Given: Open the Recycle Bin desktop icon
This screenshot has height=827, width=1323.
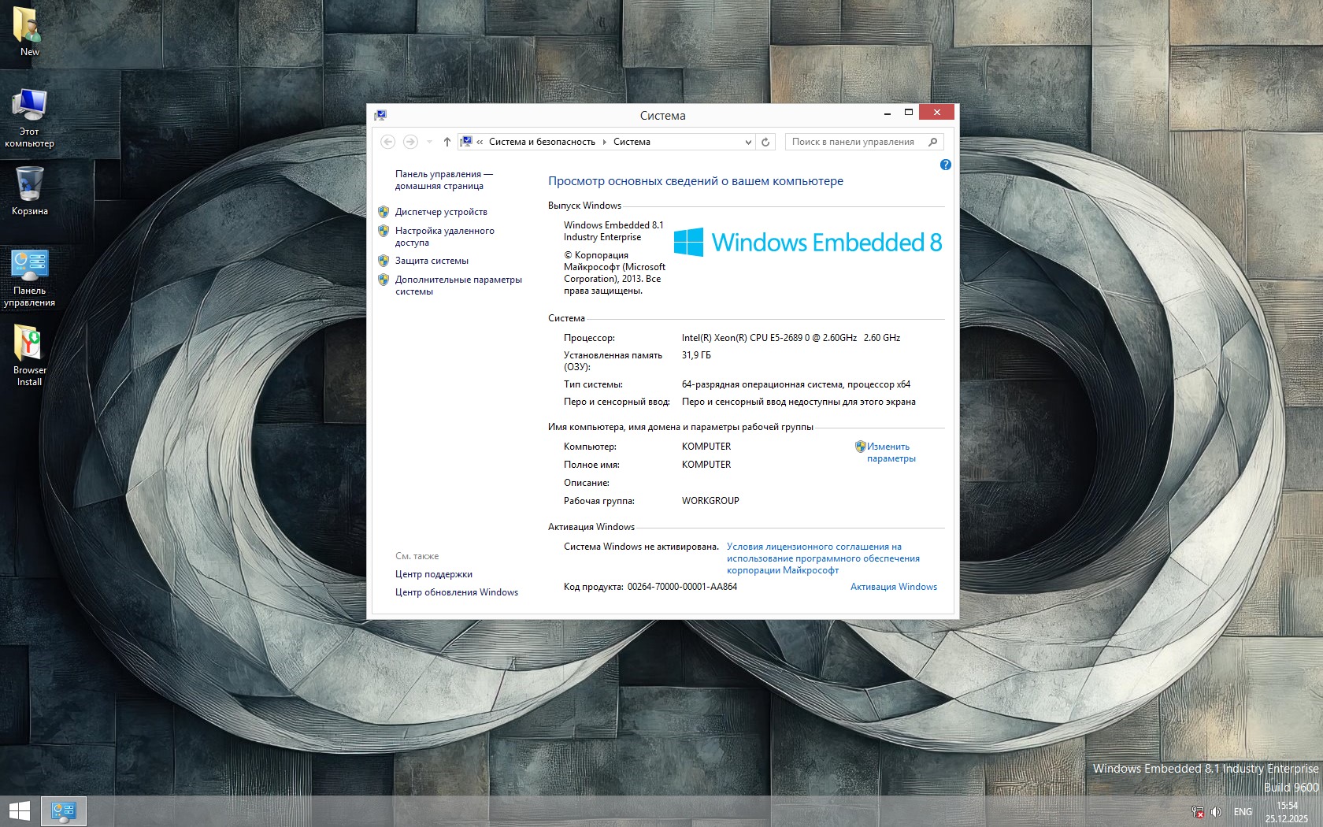Looking at the screenshot, I should point(30,191).
